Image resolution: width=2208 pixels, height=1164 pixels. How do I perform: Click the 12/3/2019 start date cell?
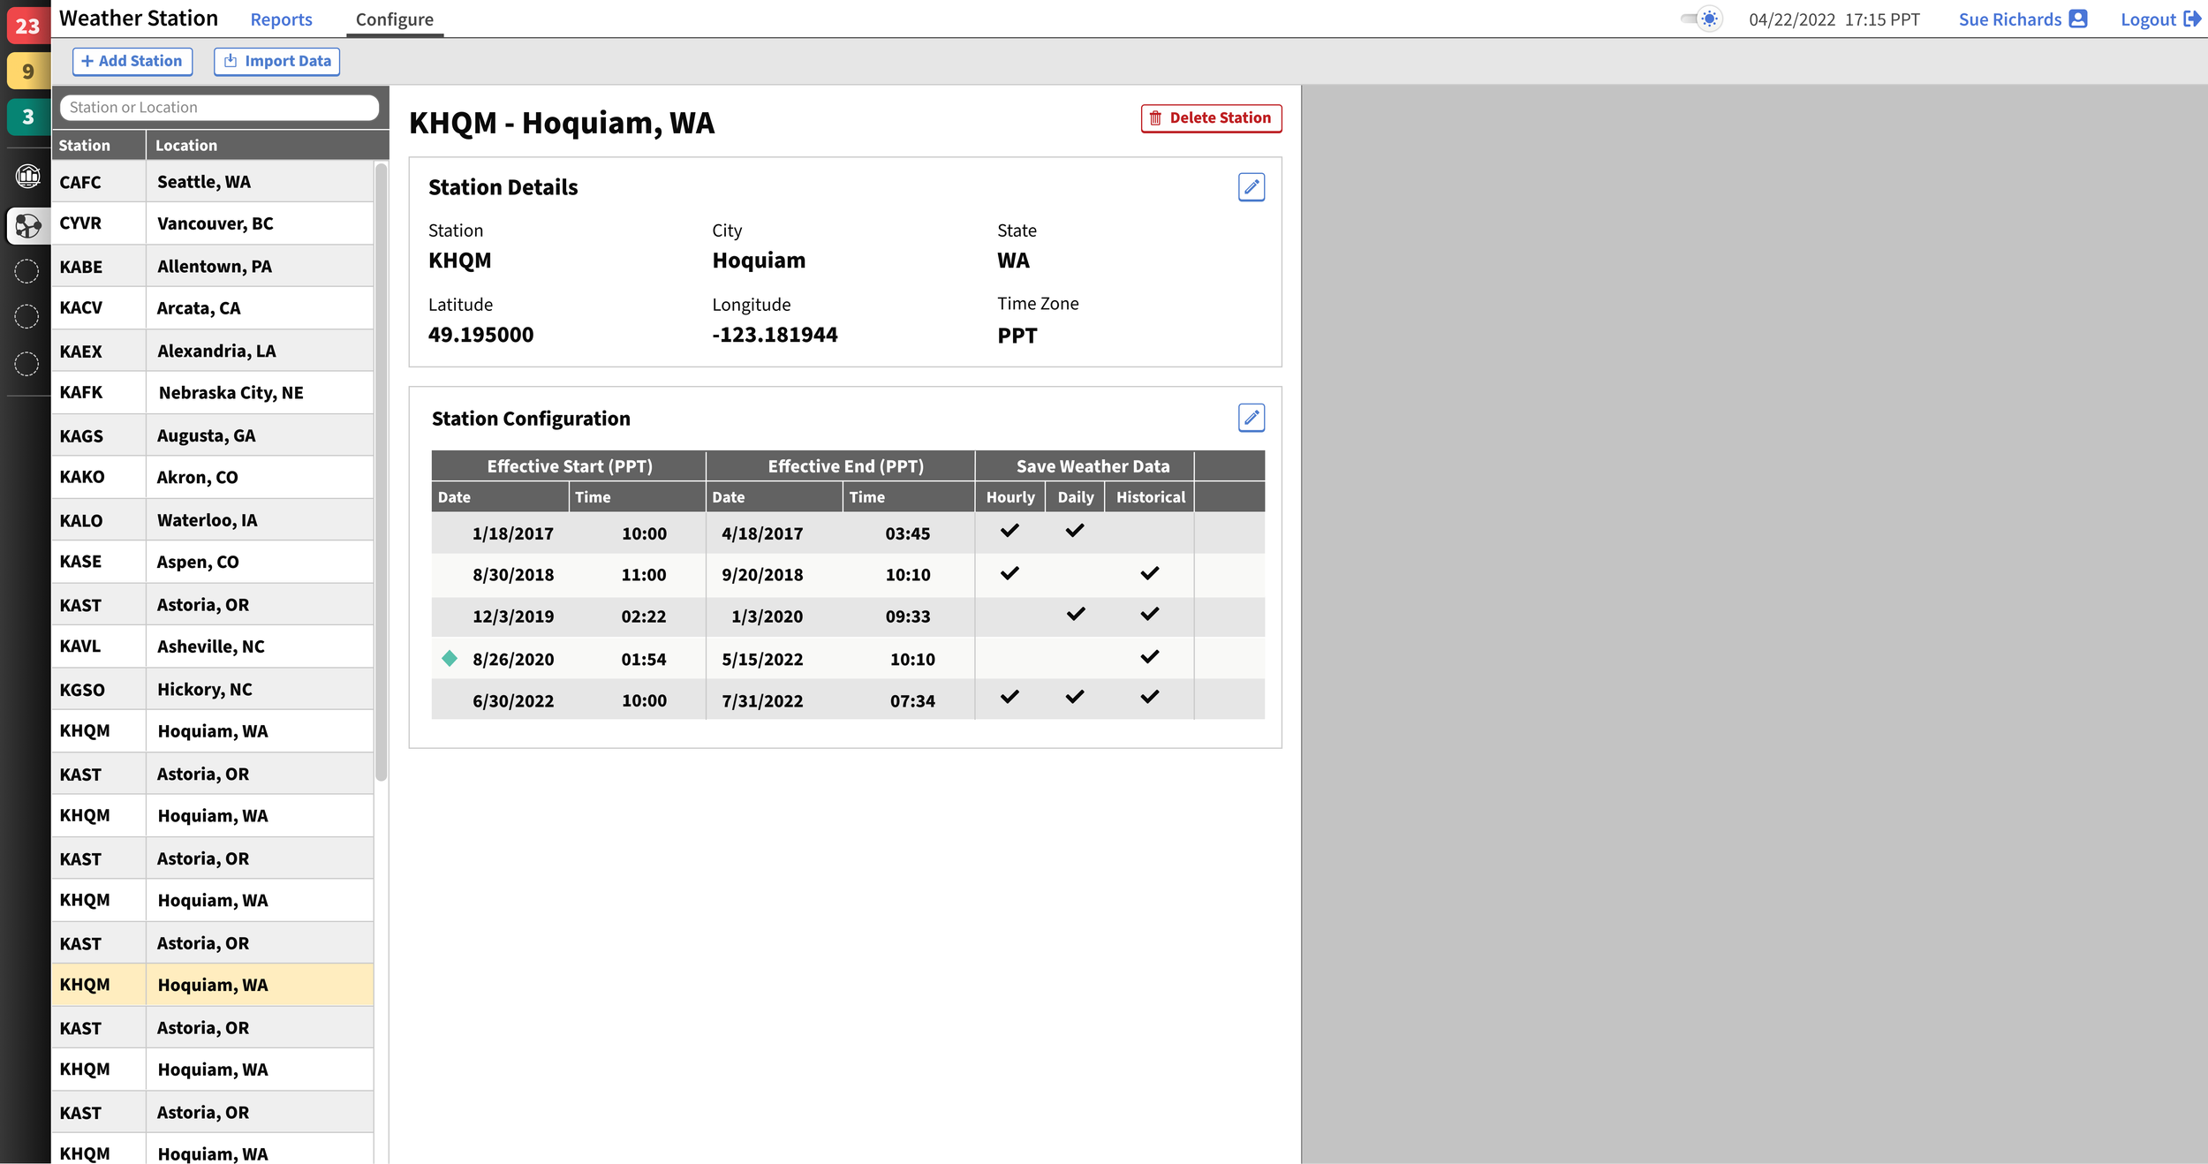(513, 616)
